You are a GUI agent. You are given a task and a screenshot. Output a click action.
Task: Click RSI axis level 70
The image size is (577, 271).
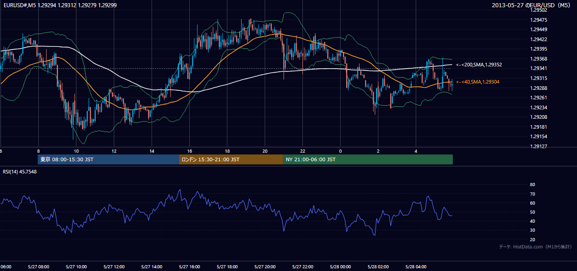point(532,194)
